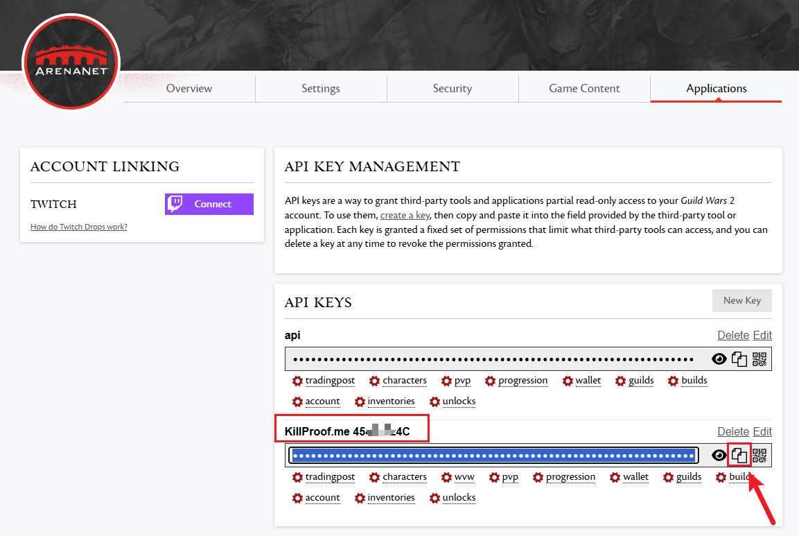Create a New Key
The width and height of the screenshot is (799, 536).
(x=742, y=300)
